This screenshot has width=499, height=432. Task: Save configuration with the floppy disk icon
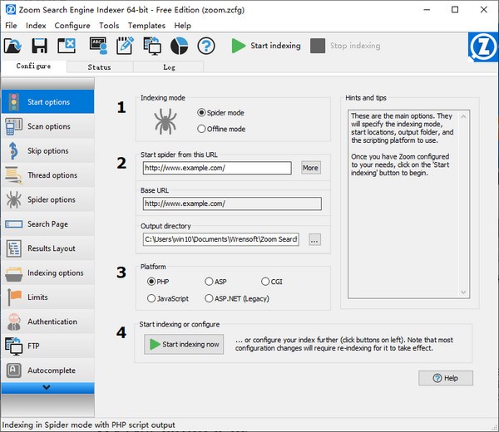tap(42, 46)
